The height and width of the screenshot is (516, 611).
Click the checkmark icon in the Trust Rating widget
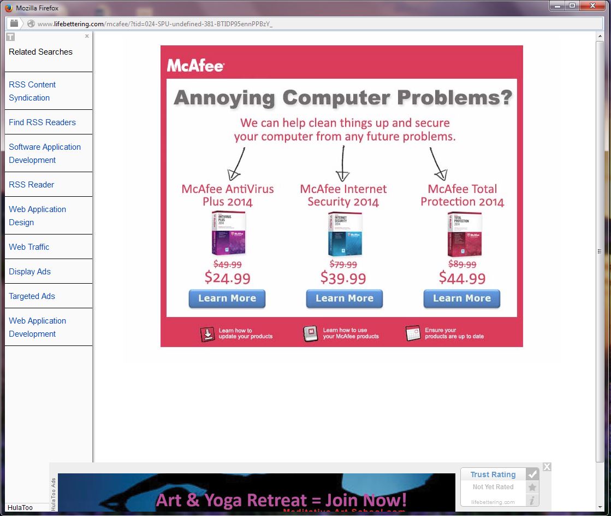click(532, 474)
